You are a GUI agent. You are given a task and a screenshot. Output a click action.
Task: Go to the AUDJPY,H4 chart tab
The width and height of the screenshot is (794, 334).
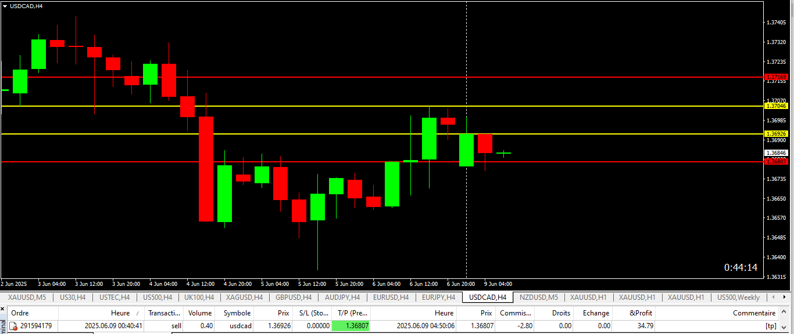[x=342, y=297]
